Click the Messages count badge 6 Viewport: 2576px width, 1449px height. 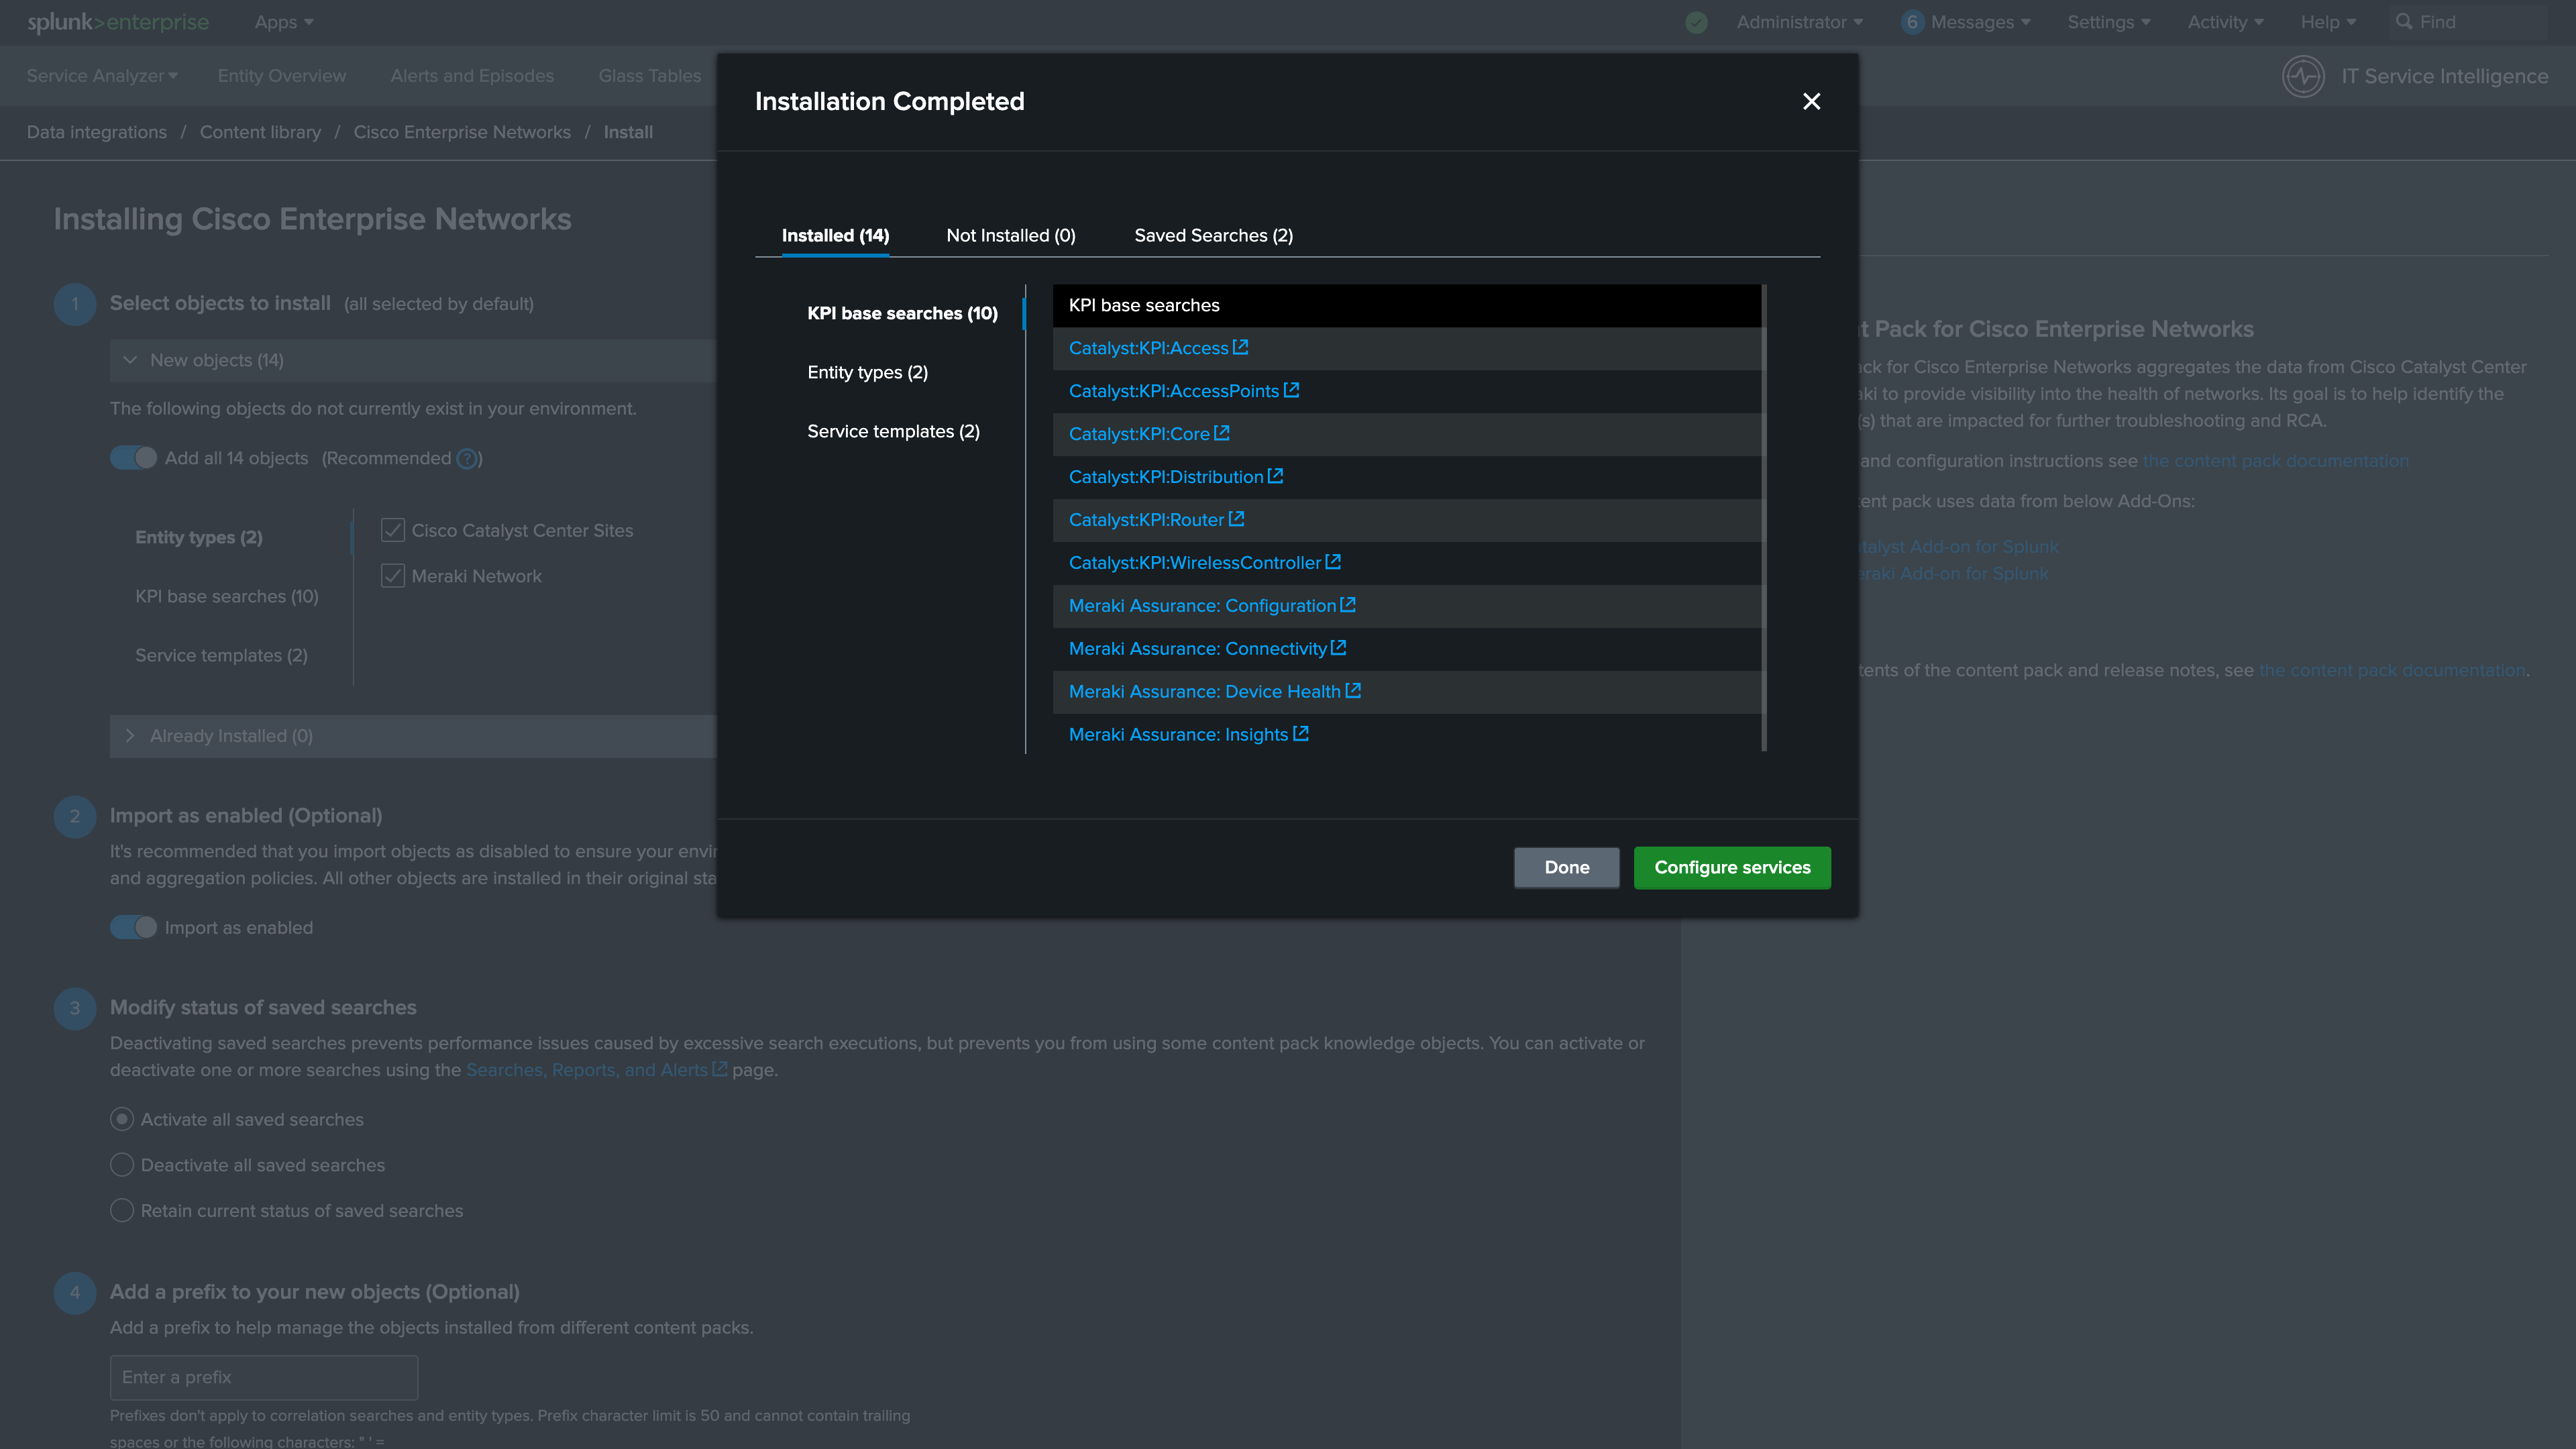pyautogui.click(x=1912, y=22)
